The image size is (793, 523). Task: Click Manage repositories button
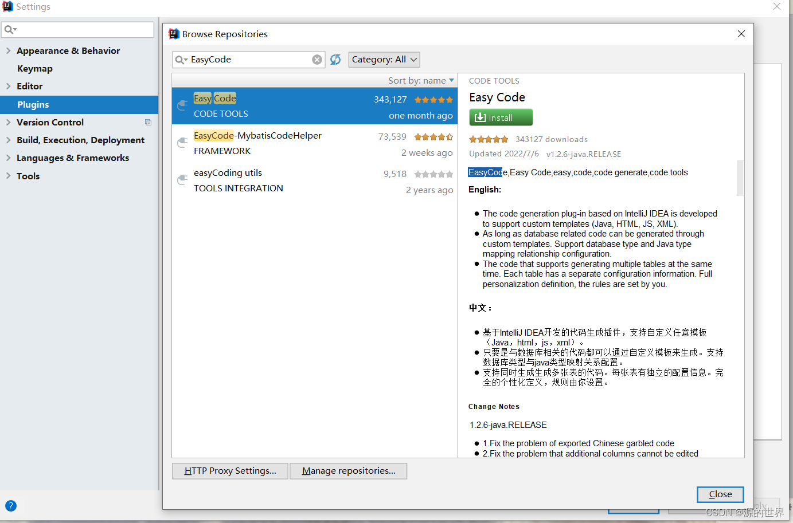(x=349, y=471)
